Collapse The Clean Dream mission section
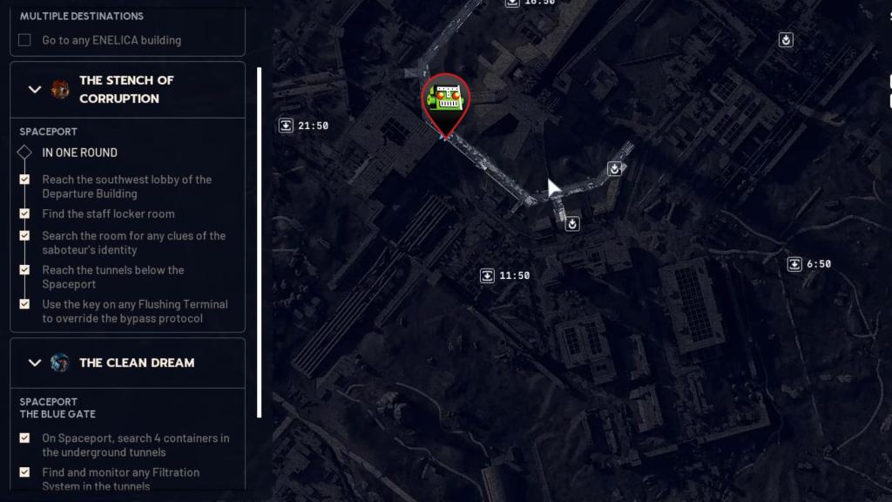This screenshot has height=502, width=892. [x=35, y=363]
